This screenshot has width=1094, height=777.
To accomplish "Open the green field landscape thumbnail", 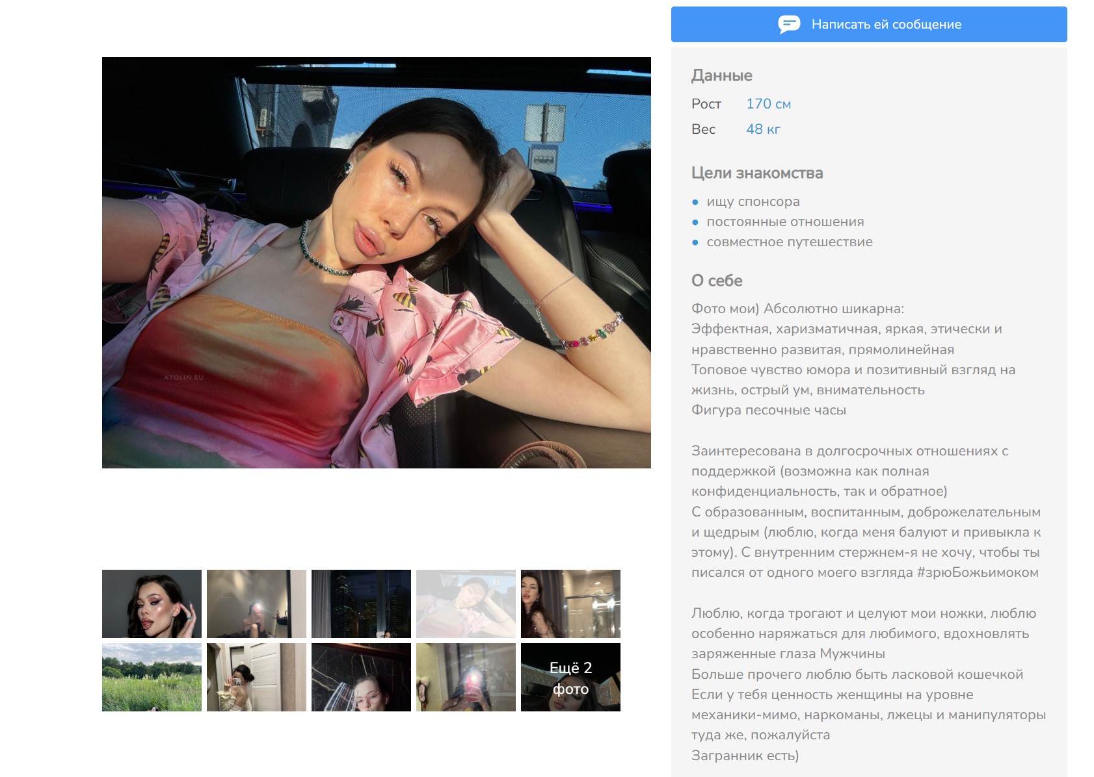I will click(x=152, y=677).
